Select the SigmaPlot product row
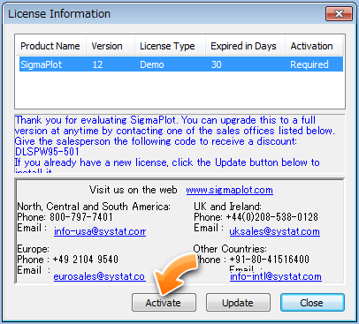This screenshot has height=324, width=359. click(x=181, y=64)
